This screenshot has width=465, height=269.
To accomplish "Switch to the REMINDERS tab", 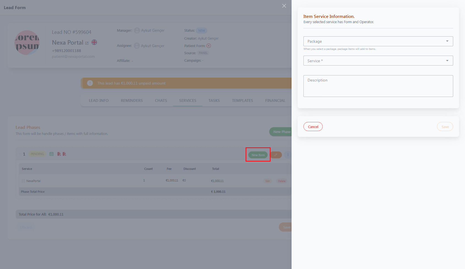I will pyautogui.click(x=132, y=100).
